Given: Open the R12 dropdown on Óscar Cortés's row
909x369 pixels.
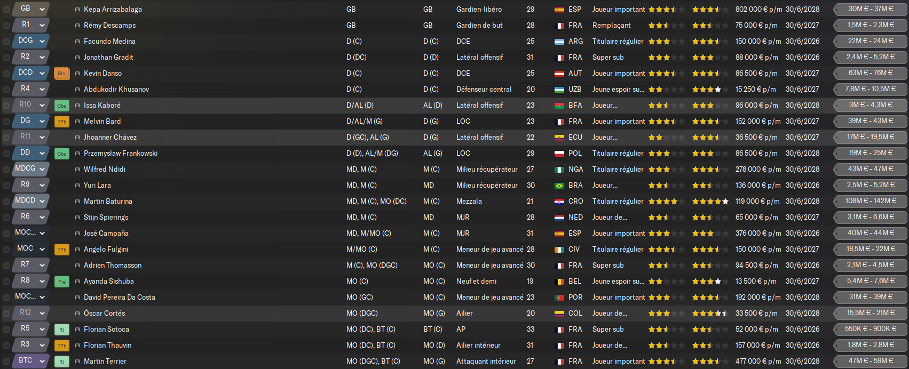Looking at the screenshot, I should tap(42, 313).
